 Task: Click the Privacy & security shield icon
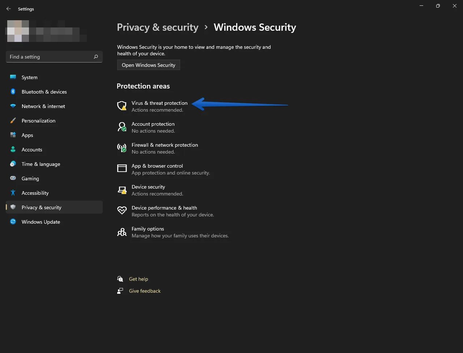click(x=13, y=207)
